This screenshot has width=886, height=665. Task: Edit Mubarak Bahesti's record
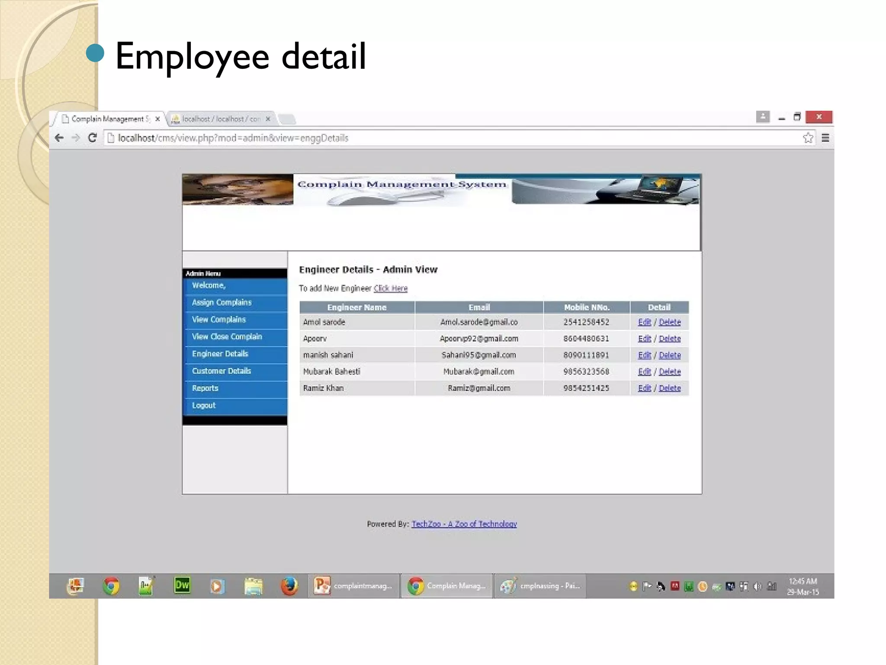[644, 372]
